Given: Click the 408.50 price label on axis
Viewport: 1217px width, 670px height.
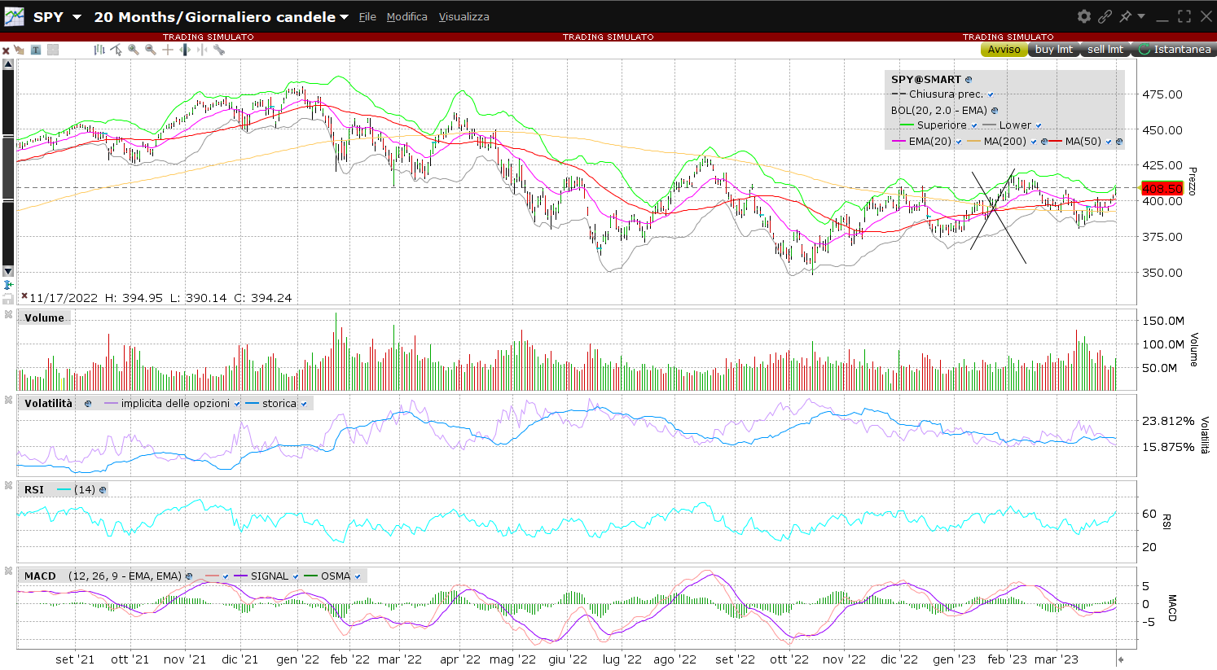Looking at the screenshot, I should [x=1162, y=188].
